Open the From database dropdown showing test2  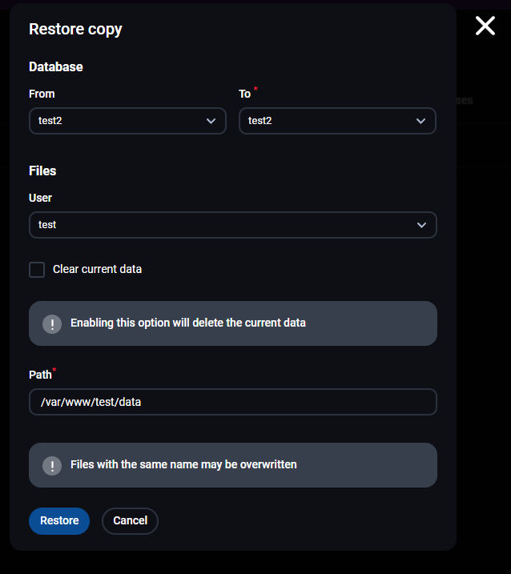[120, 121]
